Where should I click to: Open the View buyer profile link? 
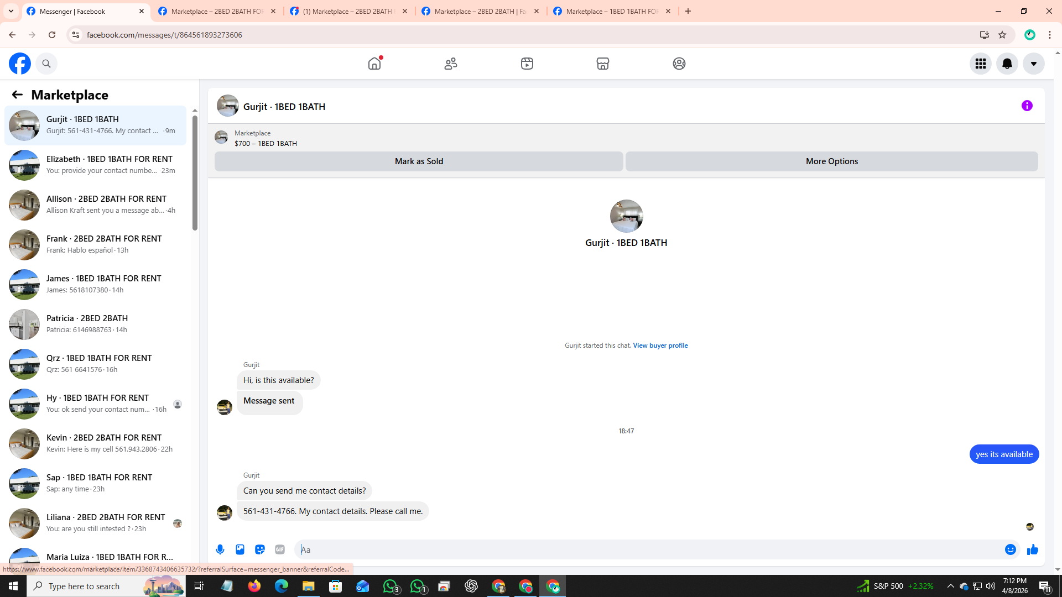(x=660, y=345)
